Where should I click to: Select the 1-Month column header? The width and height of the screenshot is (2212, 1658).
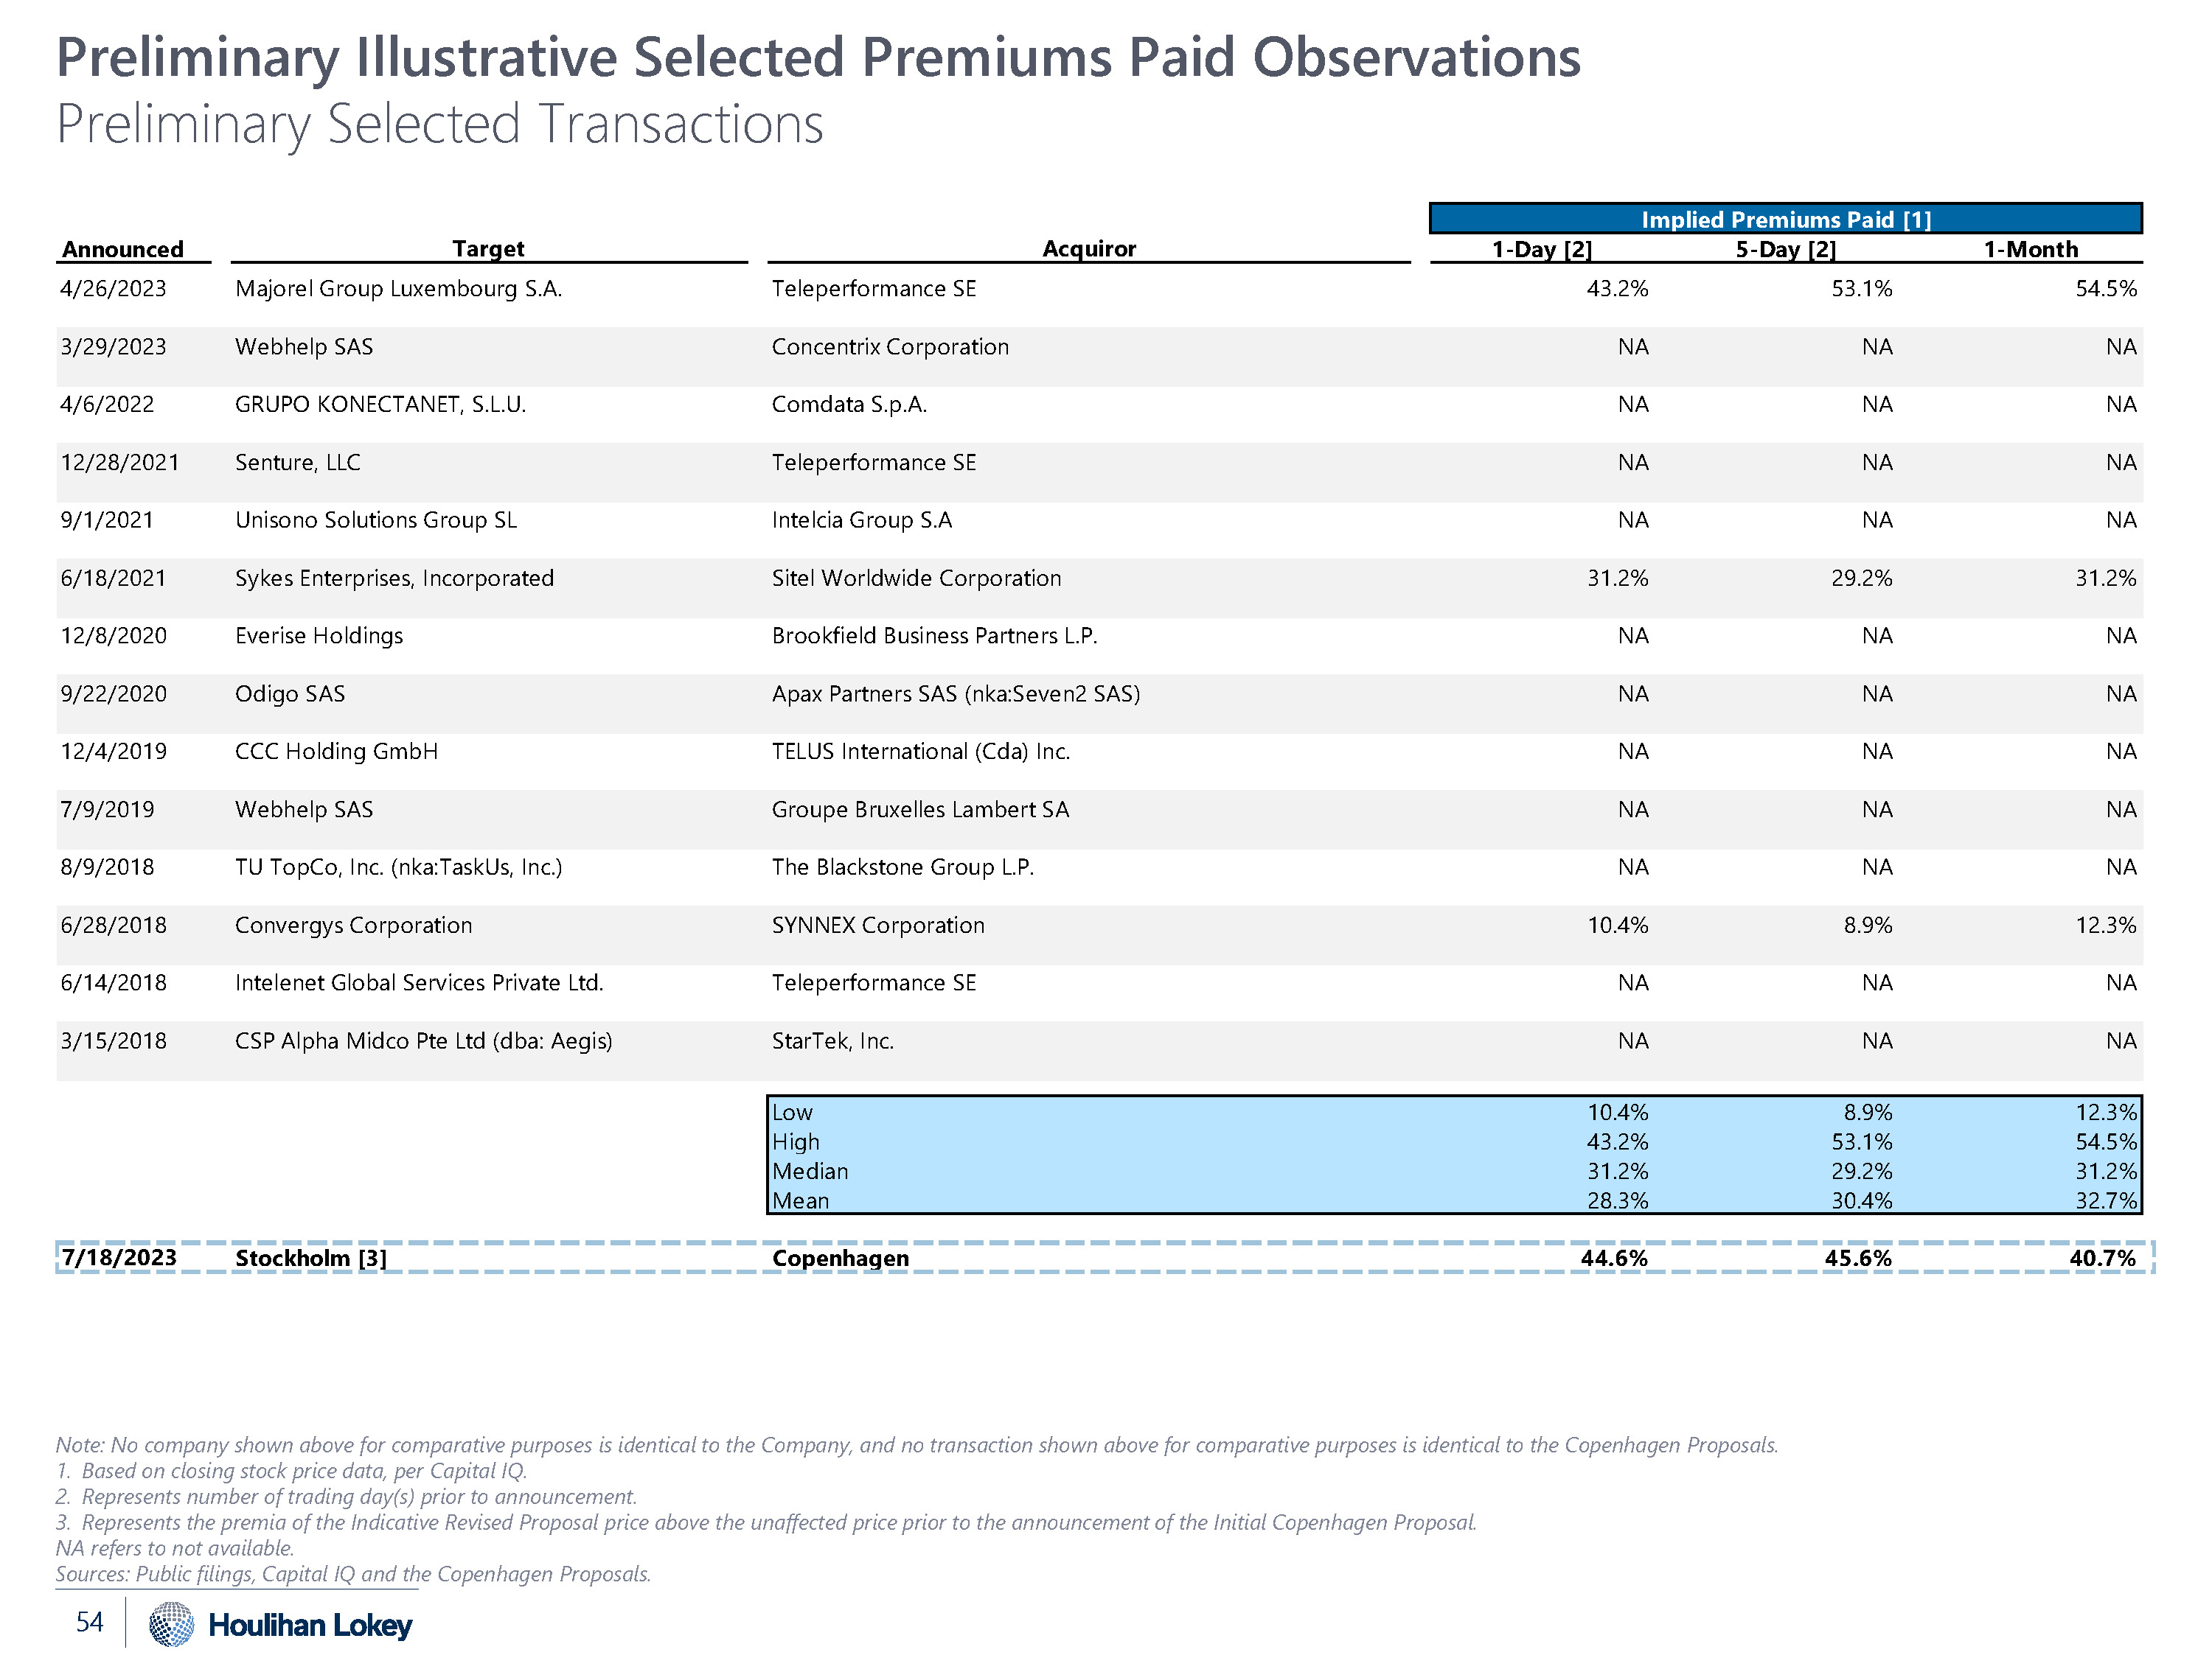[x=2030, y=250]
